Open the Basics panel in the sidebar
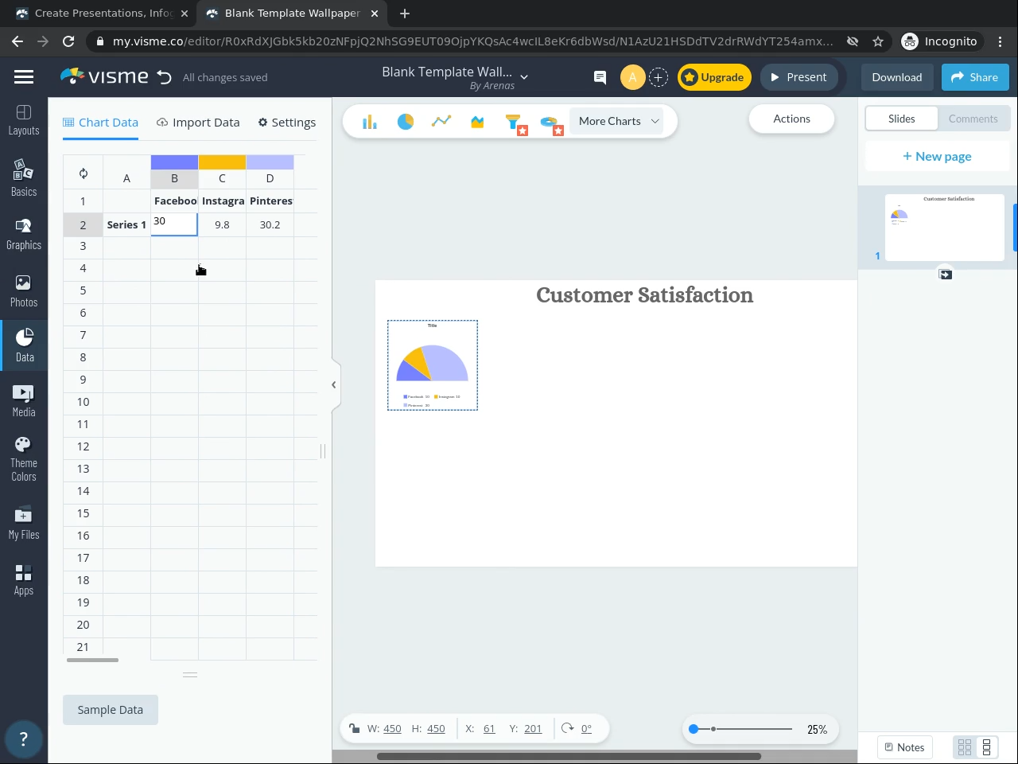This screenshot has height=764, width=1018. 24,177
